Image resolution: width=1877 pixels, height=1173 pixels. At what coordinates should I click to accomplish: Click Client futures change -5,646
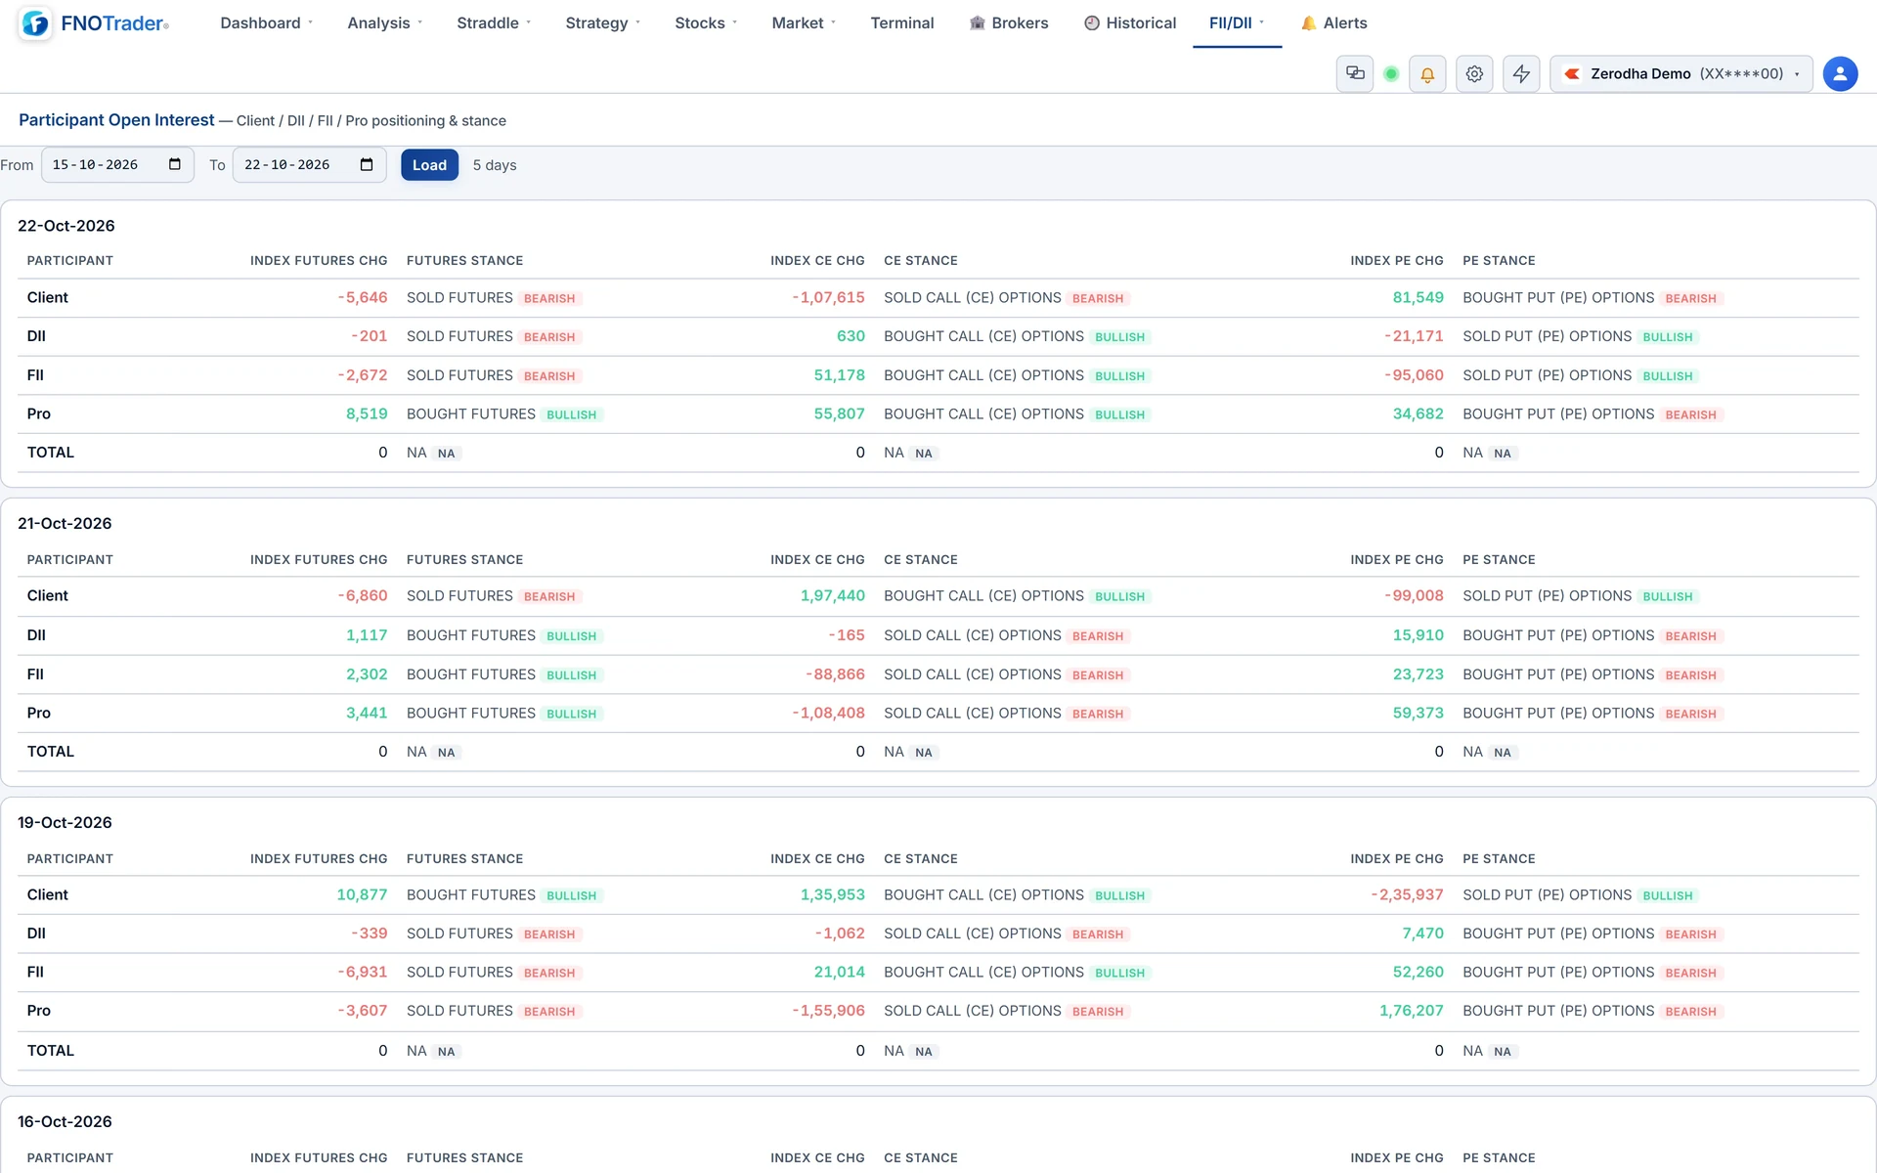tap(362, 297)
